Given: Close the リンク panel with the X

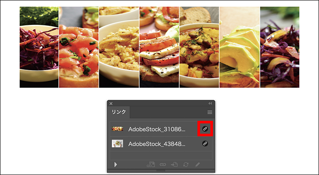Looking at the screenshot, I should [x=111, y=104].
